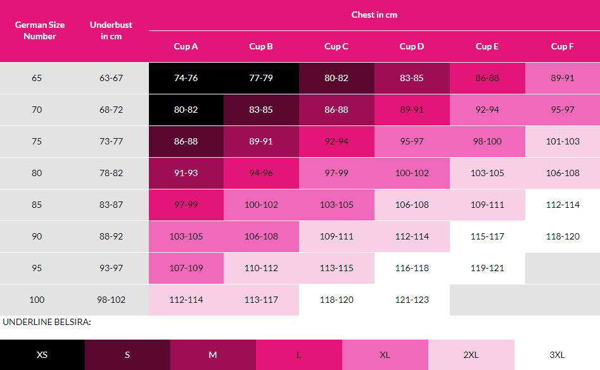600x370 pixels.
Task: Click the XL size legend swatch
Action: (385, 355)
